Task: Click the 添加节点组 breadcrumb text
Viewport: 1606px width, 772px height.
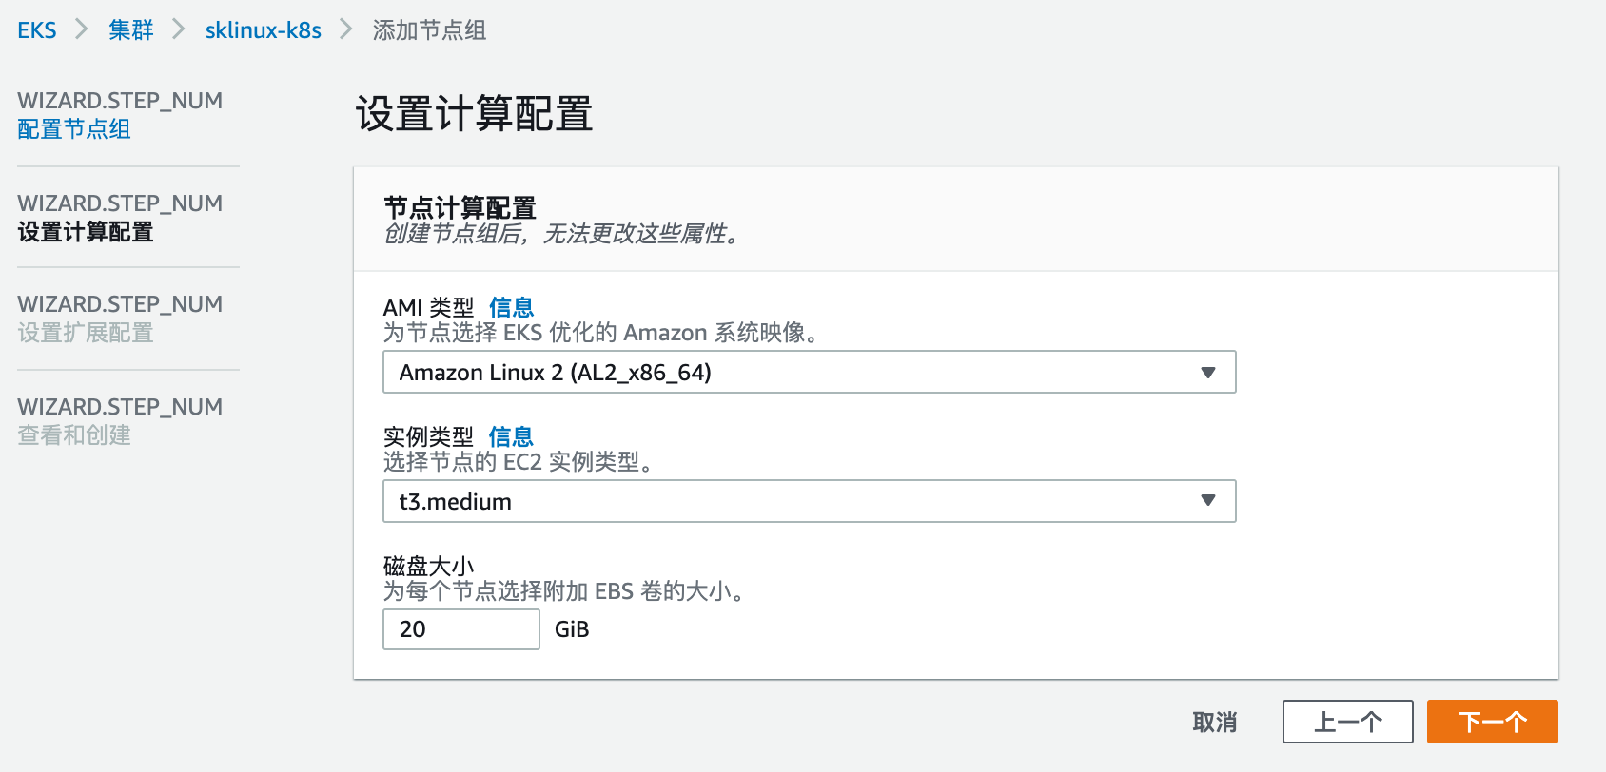Action: point(429,30)
